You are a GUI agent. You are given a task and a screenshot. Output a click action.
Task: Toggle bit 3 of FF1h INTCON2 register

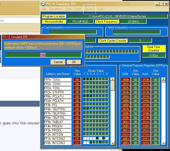point(97,138)
